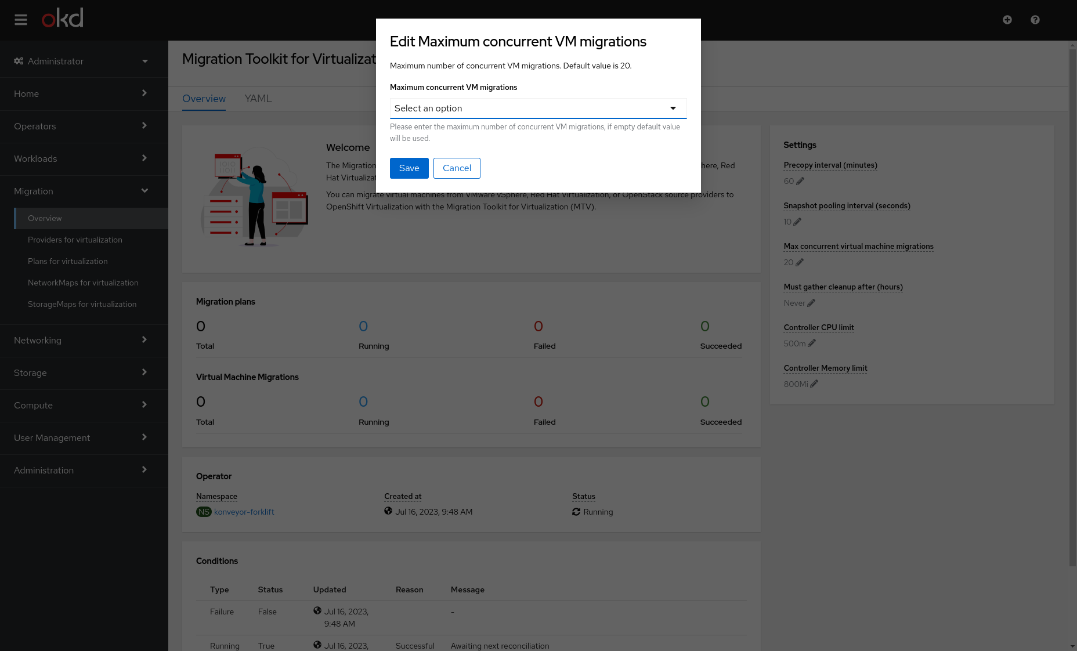Screen dimensions: 1077x651
Task: Click the Message column header
Action: 468,589
